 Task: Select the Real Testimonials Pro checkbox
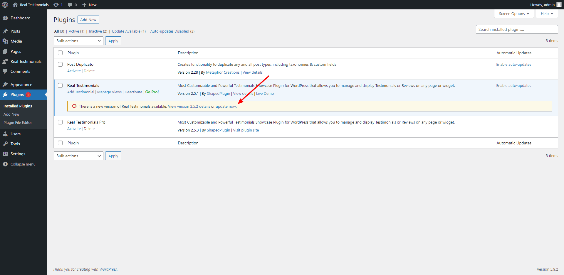60,122
